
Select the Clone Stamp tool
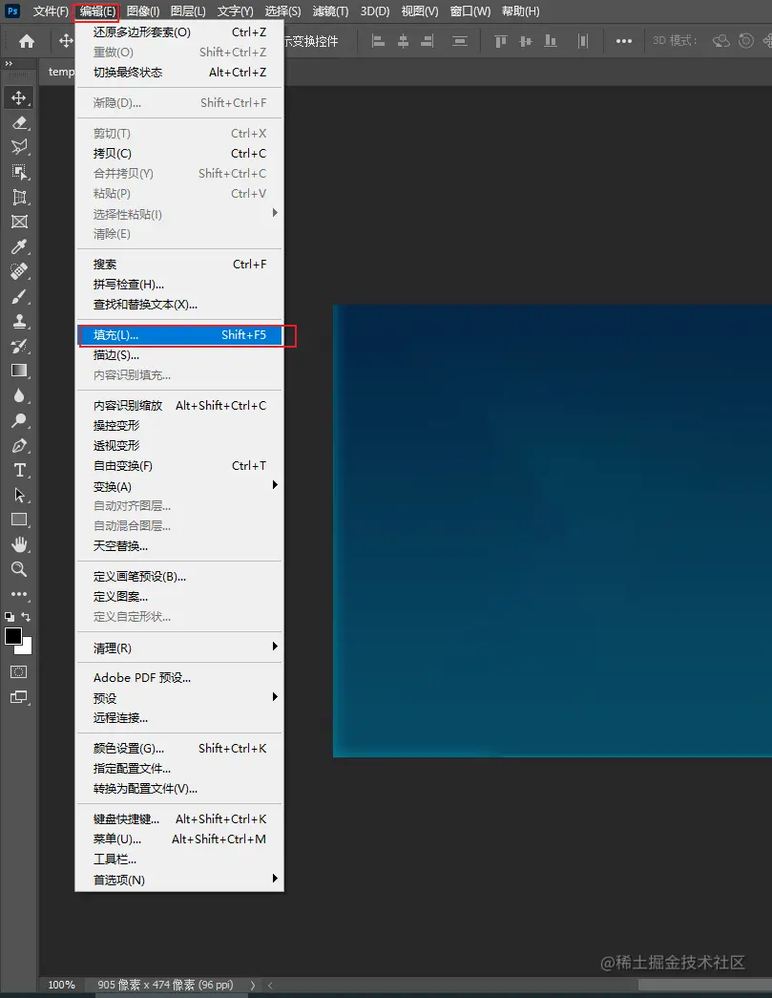coord(19,321)
